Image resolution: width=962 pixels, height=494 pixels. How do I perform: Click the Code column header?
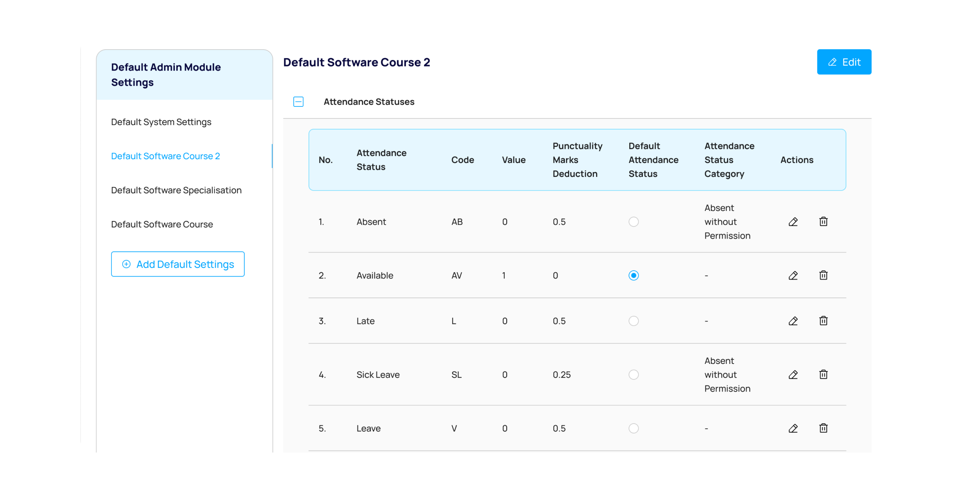[x=463, y=160]
